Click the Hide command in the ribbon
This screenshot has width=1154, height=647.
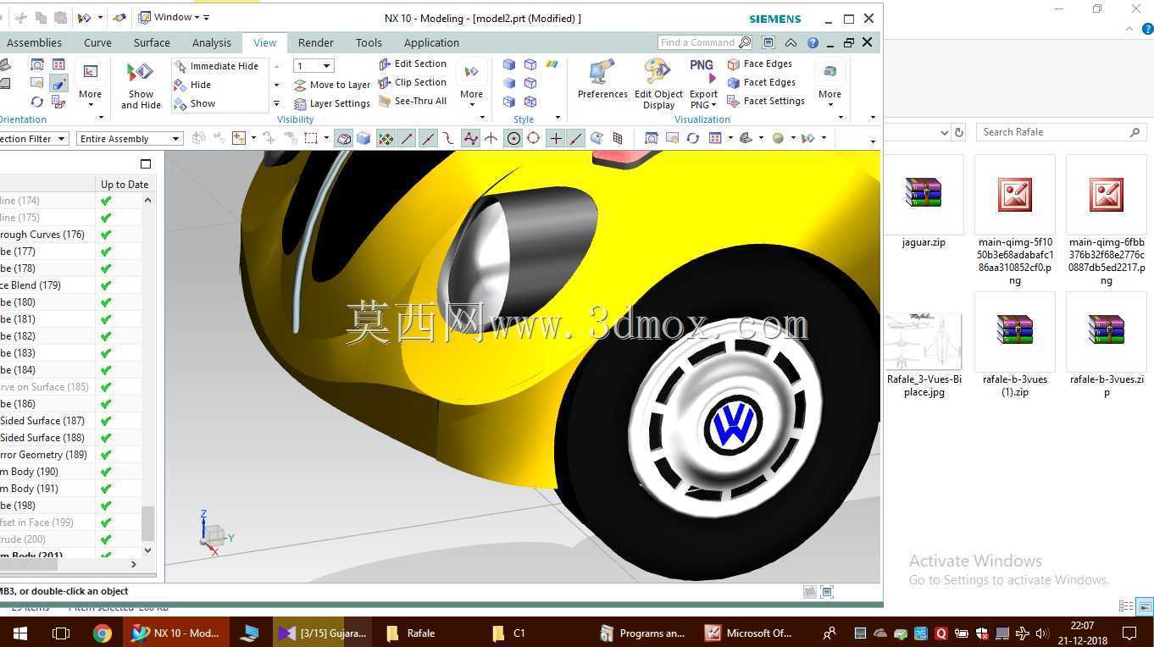click(x=192, y=85)
